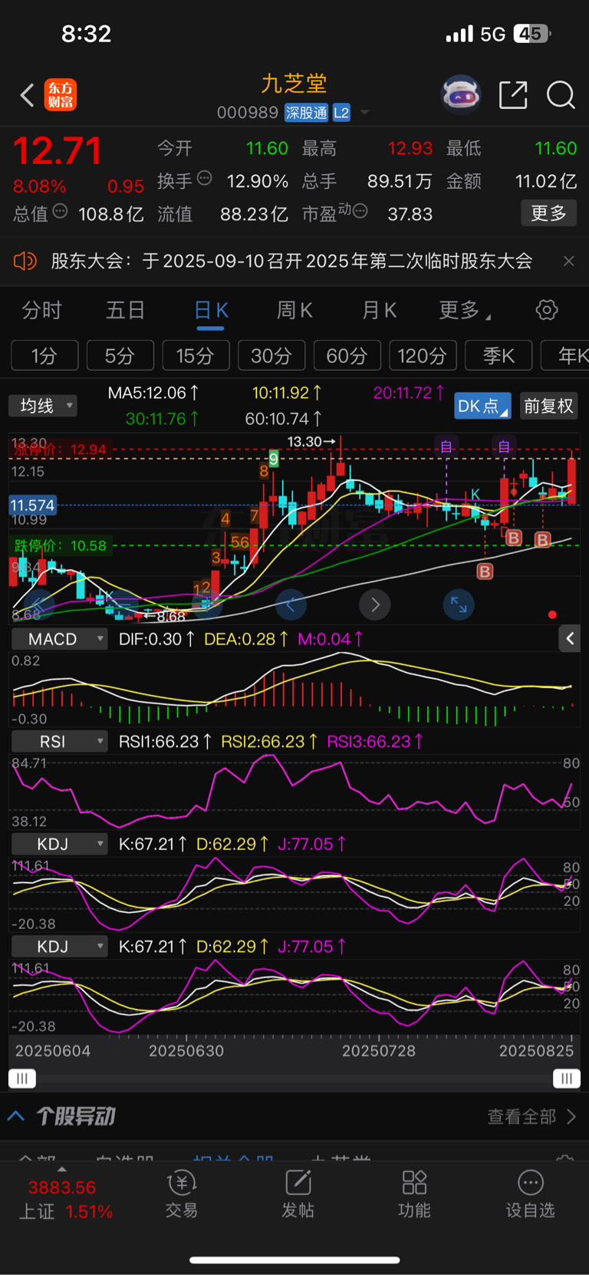Tap the info icon next to 总值
The width and height of the screenshot is (589, 1275).
(x=60, y=211)
